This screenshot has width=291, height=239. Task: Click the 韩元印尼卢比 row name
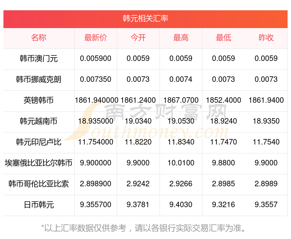click(x=39, y=142)
